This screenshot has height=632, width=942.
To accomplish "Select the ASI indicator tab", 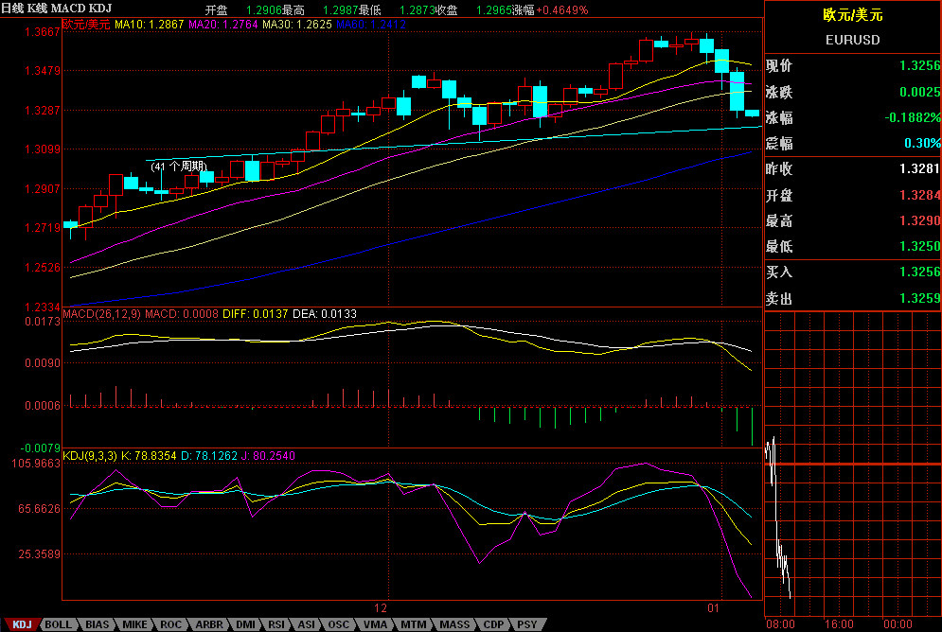I will tap(307, 624).
